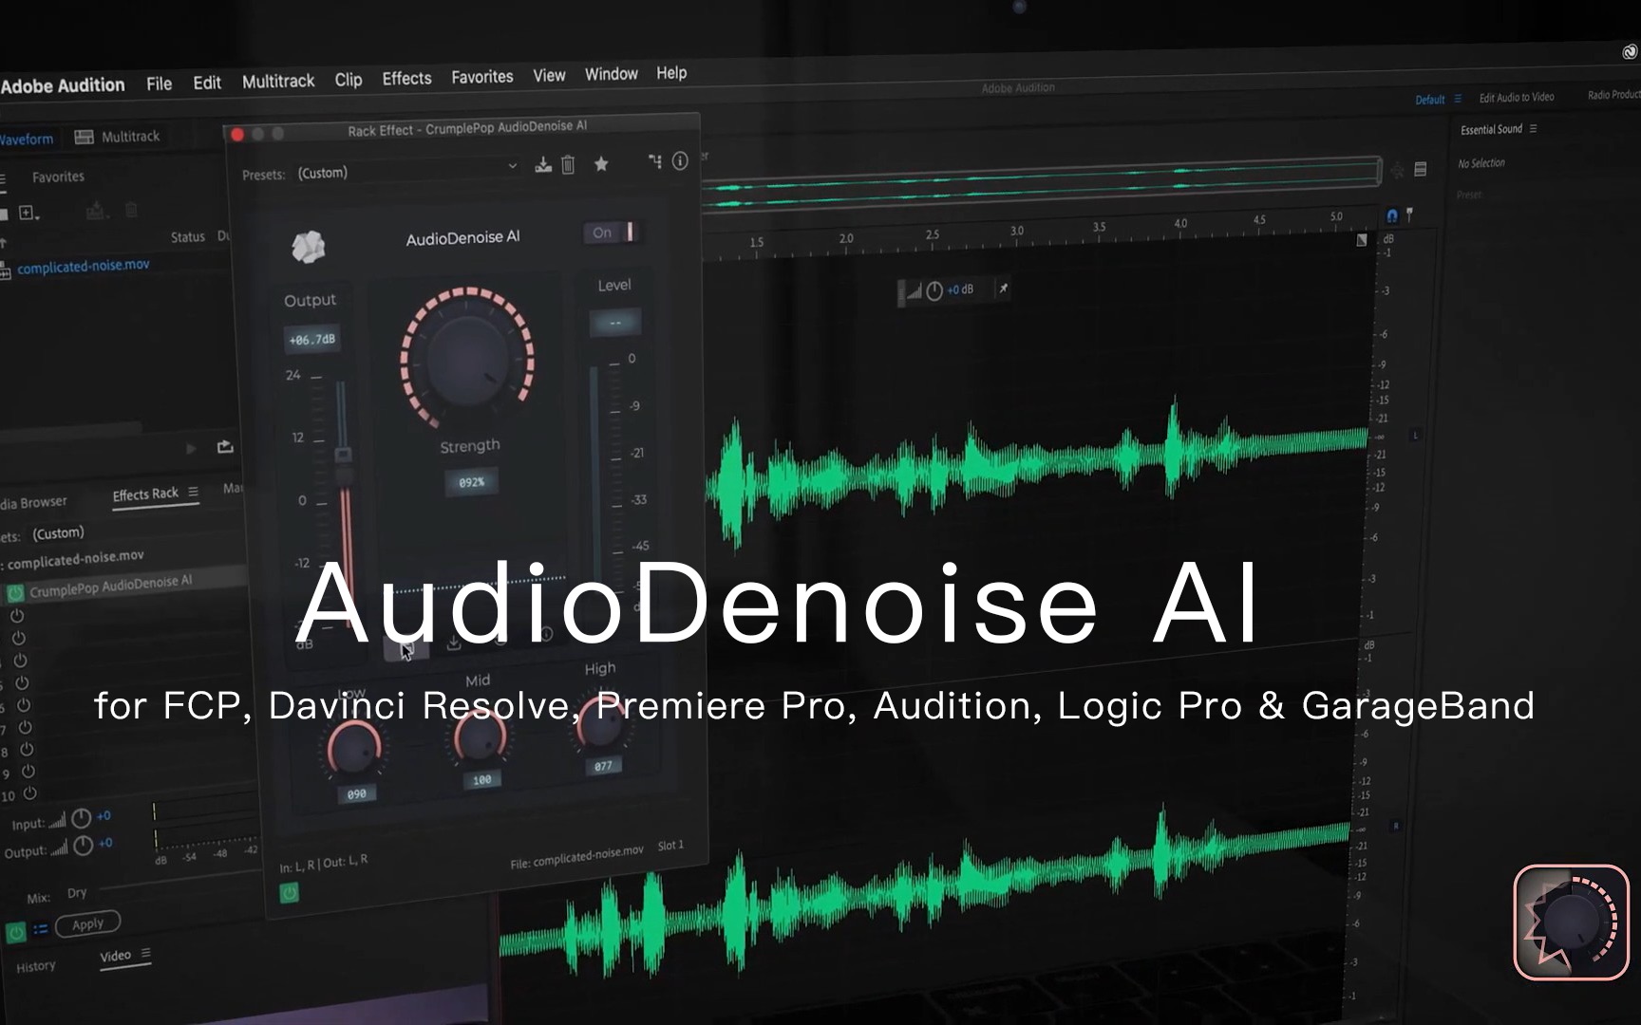This screenshot has width=1641, height=1025.
Task: Click the dimmed zoom icon beside overview navigator
Action: tap(1398, 171)
